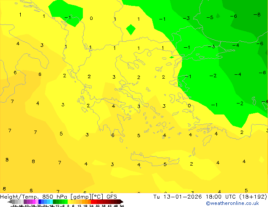Click the '-5' temperature value on map
The image size is (268, 207).
(x=210, y=17)
